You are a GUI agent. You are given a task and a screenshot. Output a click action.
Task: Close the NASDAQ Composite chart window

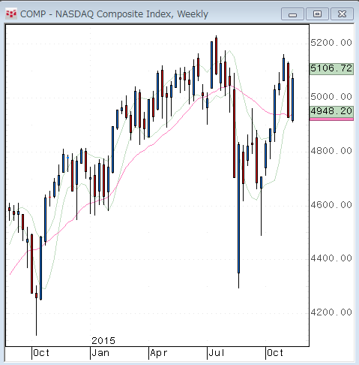click(342, 14)
